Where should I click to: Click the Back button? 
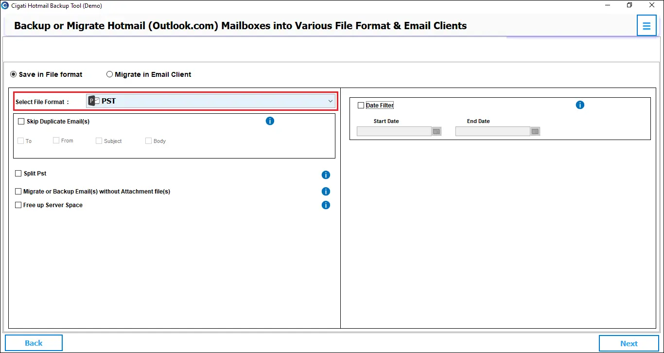(34, 343)
